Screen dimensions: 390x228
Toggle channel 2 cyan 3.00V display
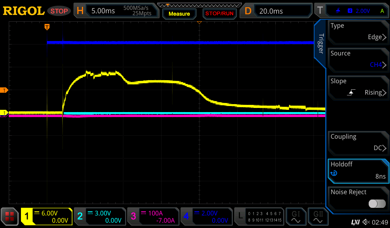99,217
